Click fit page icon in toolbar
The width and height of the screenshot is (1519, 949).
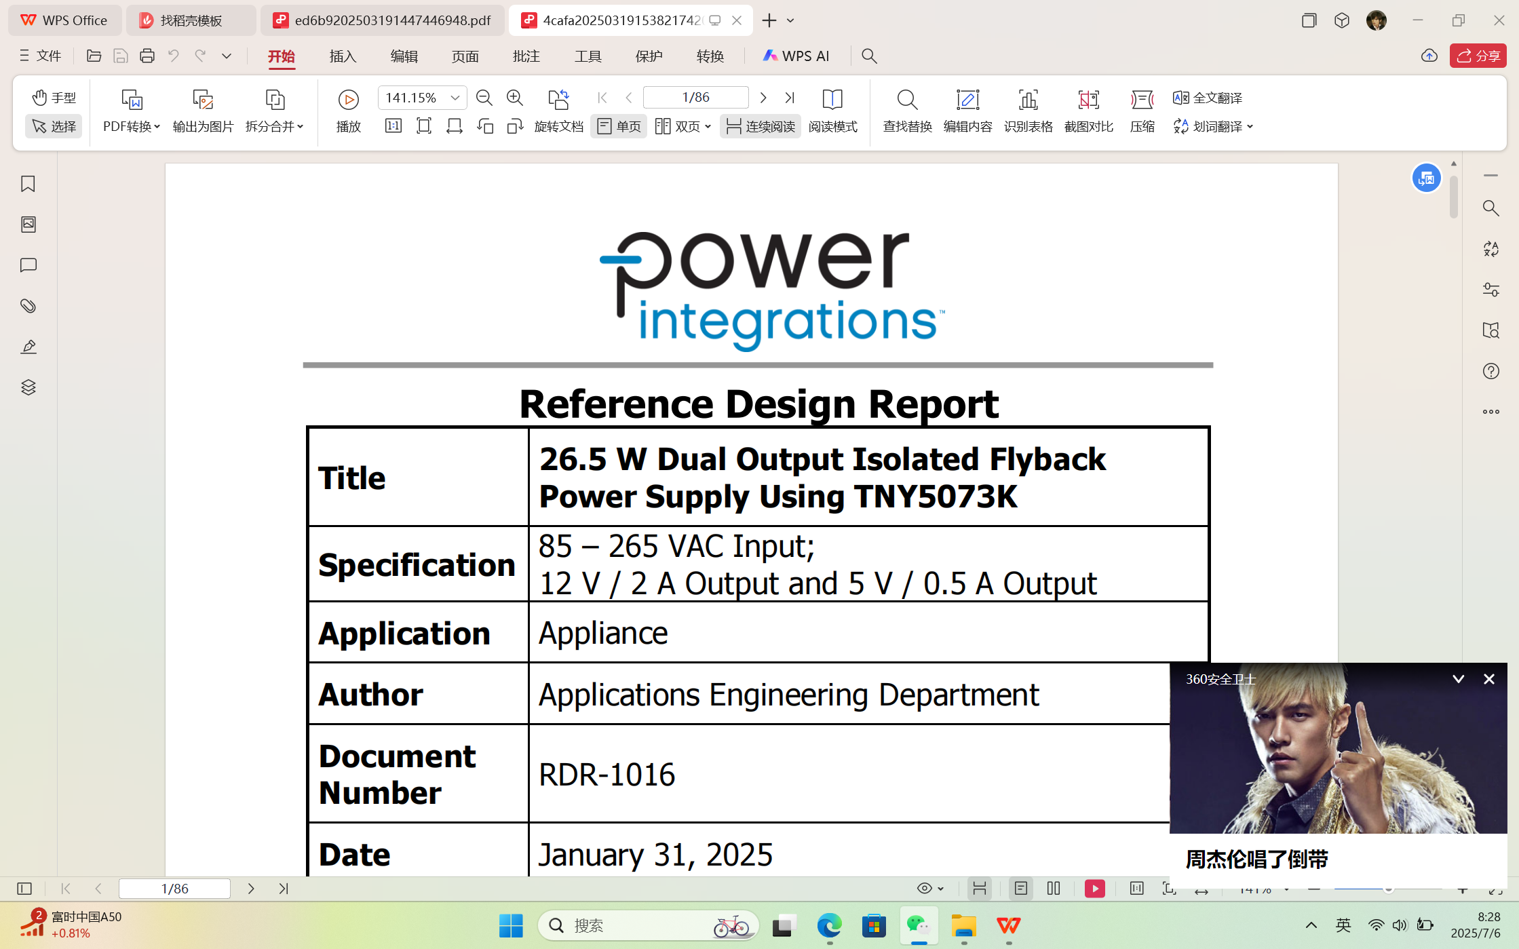tap(424, 126)
